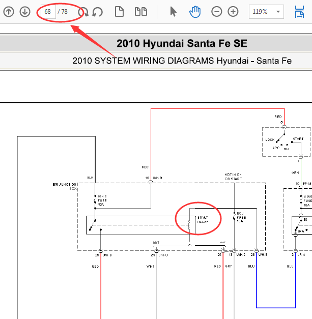Click the page number field showing 68
The height and width of the screenshot is (319, 312).
(48, 12)
